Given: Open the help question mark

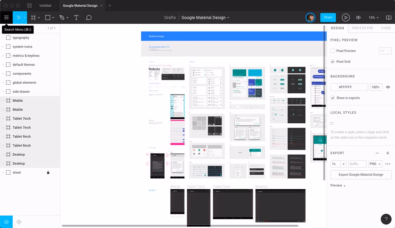Looking at the screenshot, I should (386, 219).
